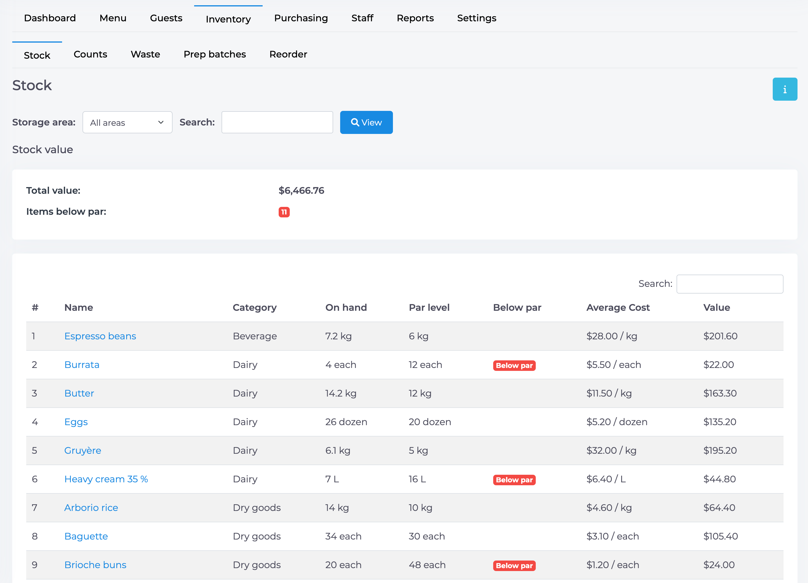Click the Below par badge in Burrata row
This screenshot has height=583, width=808.
coord(514,365)
